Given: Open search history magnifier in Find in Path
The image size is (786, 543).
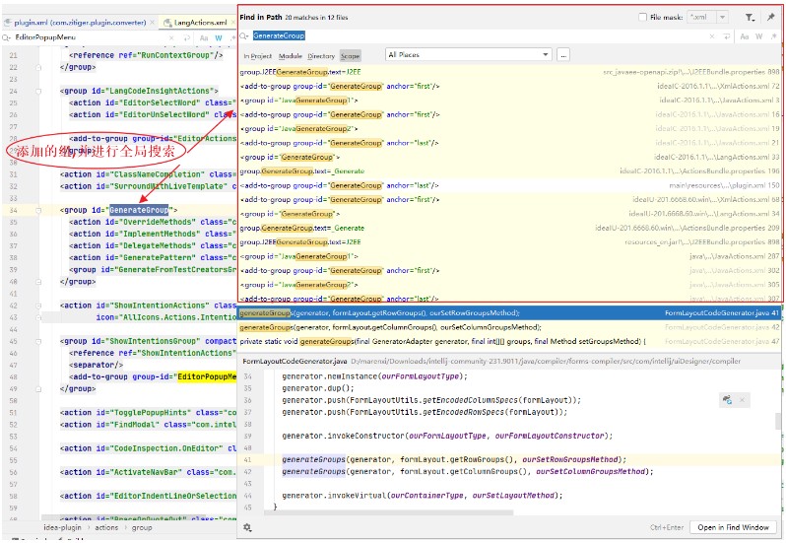Looking at the screenshot, I should point(244,36).
